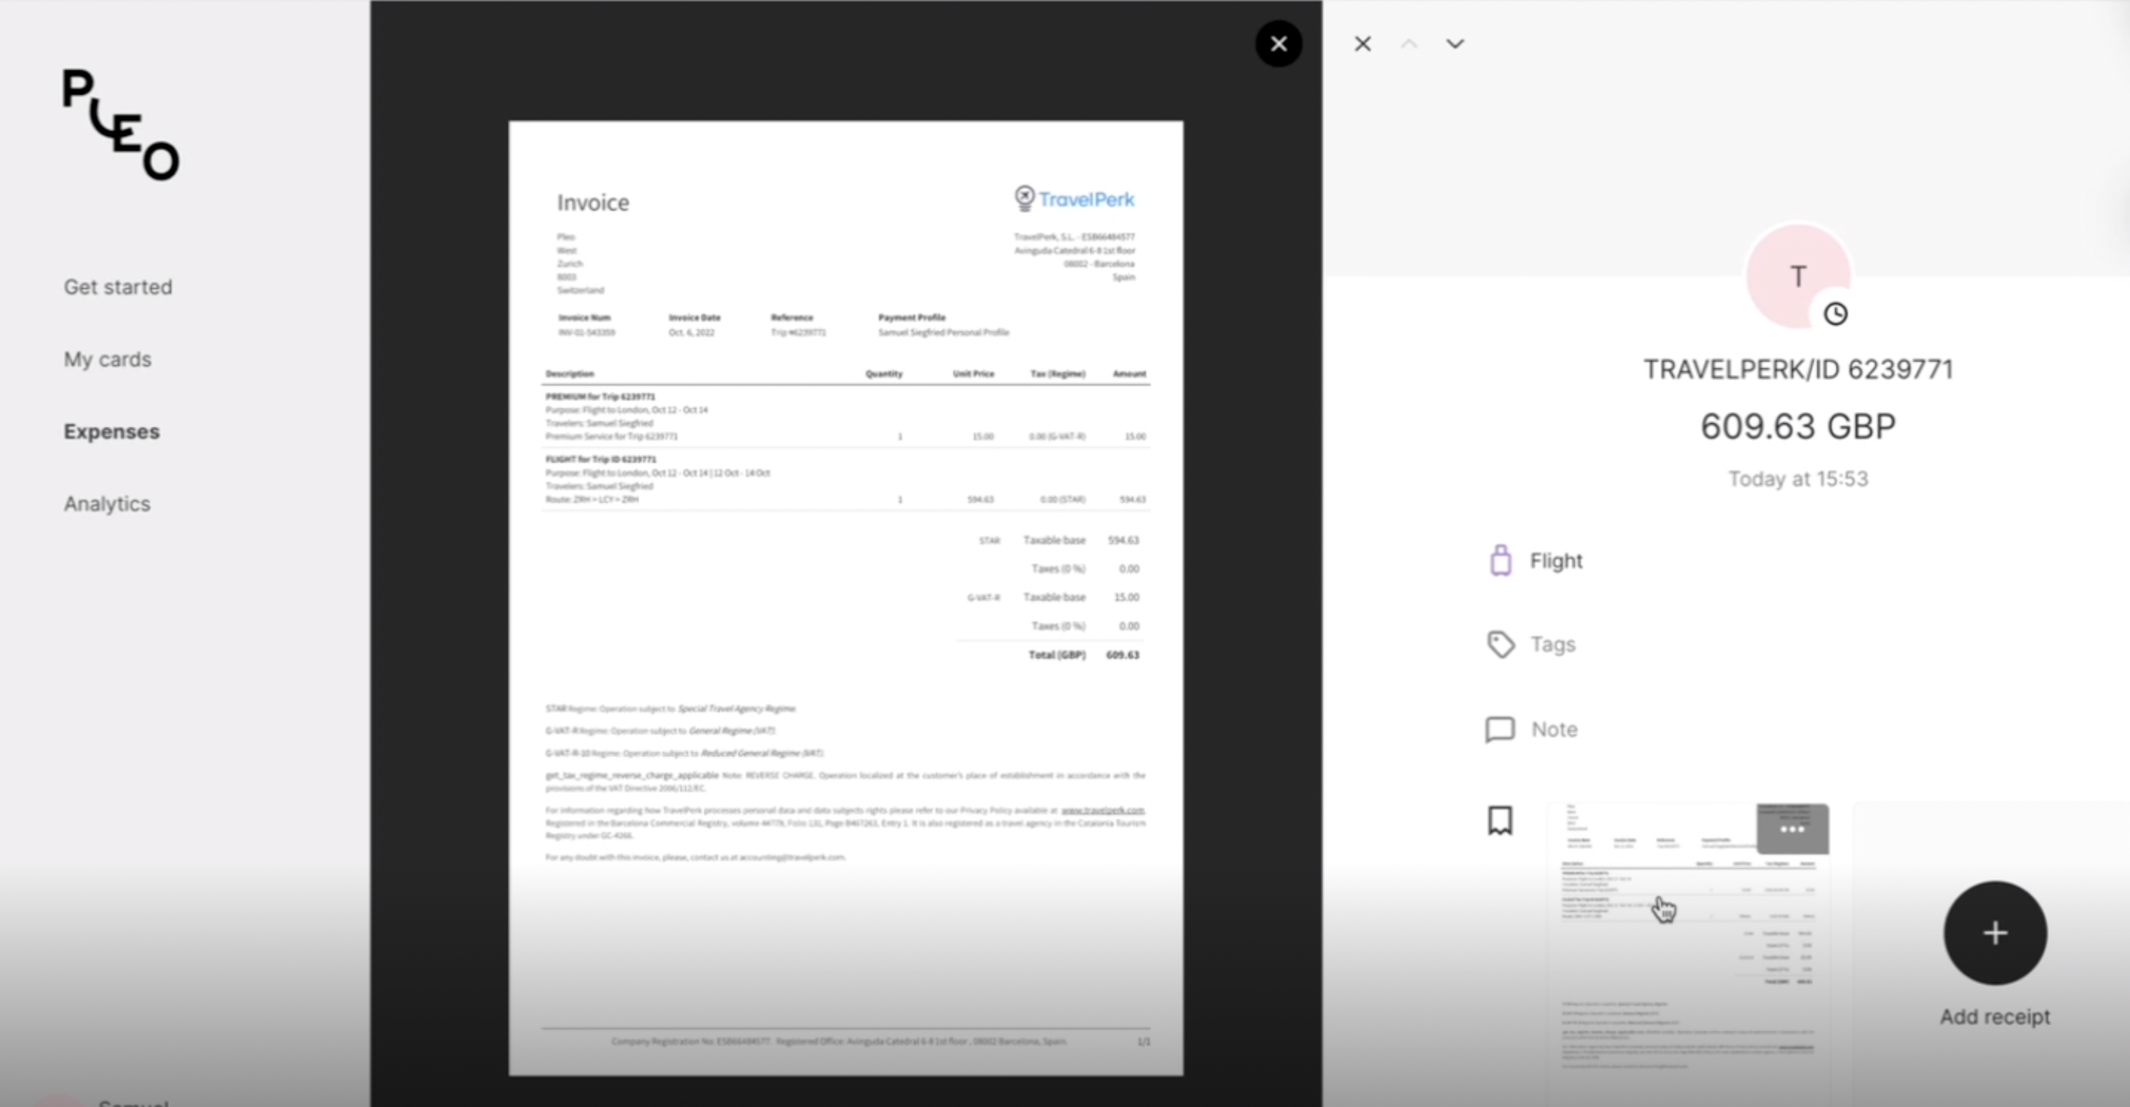Image resolution: width=2130 pixels, height=1107 pixels.
Task: Click the PREMIUM for Trip 6239771 line
Action: [x=600, y=397]
